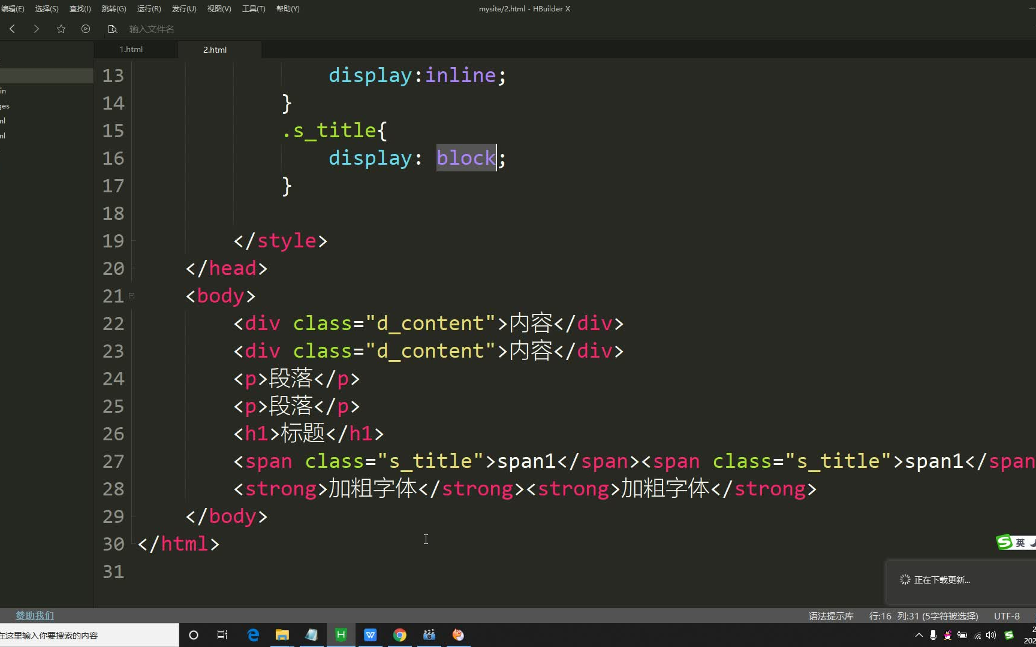Open the WPS Writer taskbar icon
1036x647 pixels.
370,635
